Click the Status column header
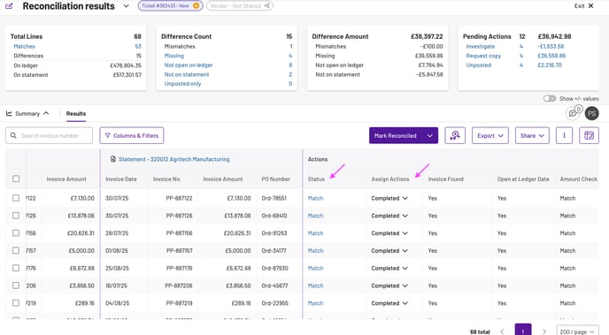The width and height of the screenshot is (609, 335). 316,179
